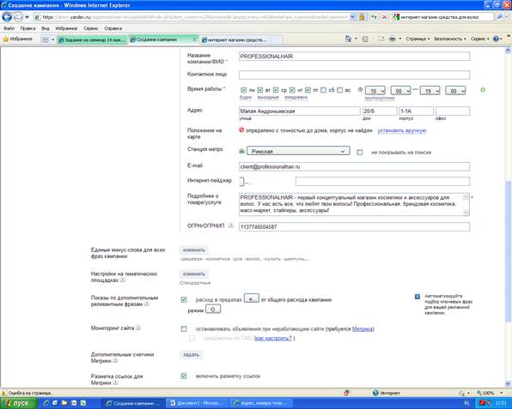Open Страница toolbar dropdown menu
This screenshot has width=512, height=409.
click(x=418, y=39)
